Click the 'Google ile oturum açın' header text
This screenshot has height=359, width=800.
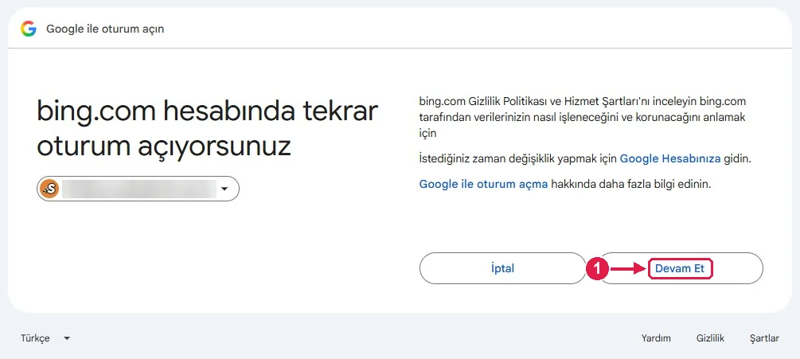[x=105, y=29]
